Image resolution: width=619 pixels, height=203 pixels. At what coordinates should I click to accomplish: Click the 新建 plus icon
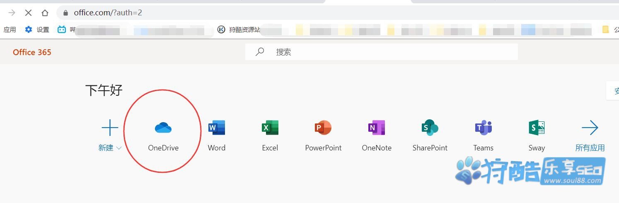(x=110, y=128)
